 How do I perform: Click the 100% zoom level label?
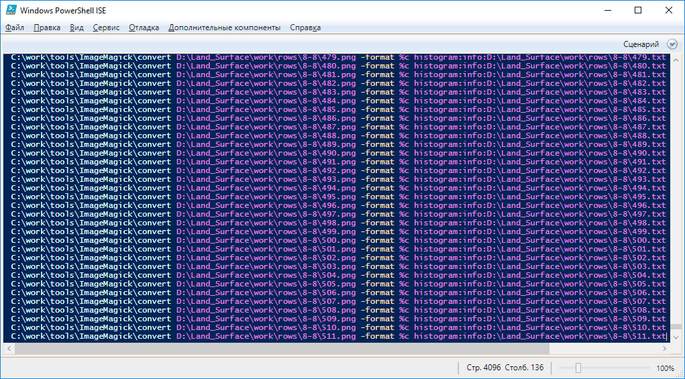(x=665, y=368)
